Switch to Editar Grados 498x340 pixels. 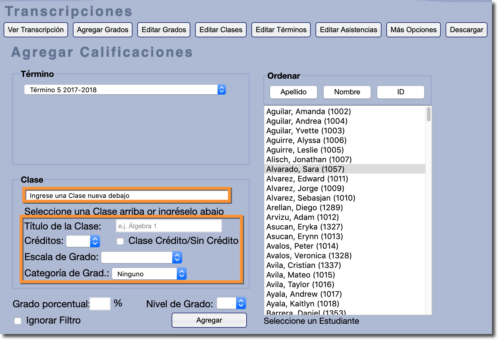pos(164,30)
